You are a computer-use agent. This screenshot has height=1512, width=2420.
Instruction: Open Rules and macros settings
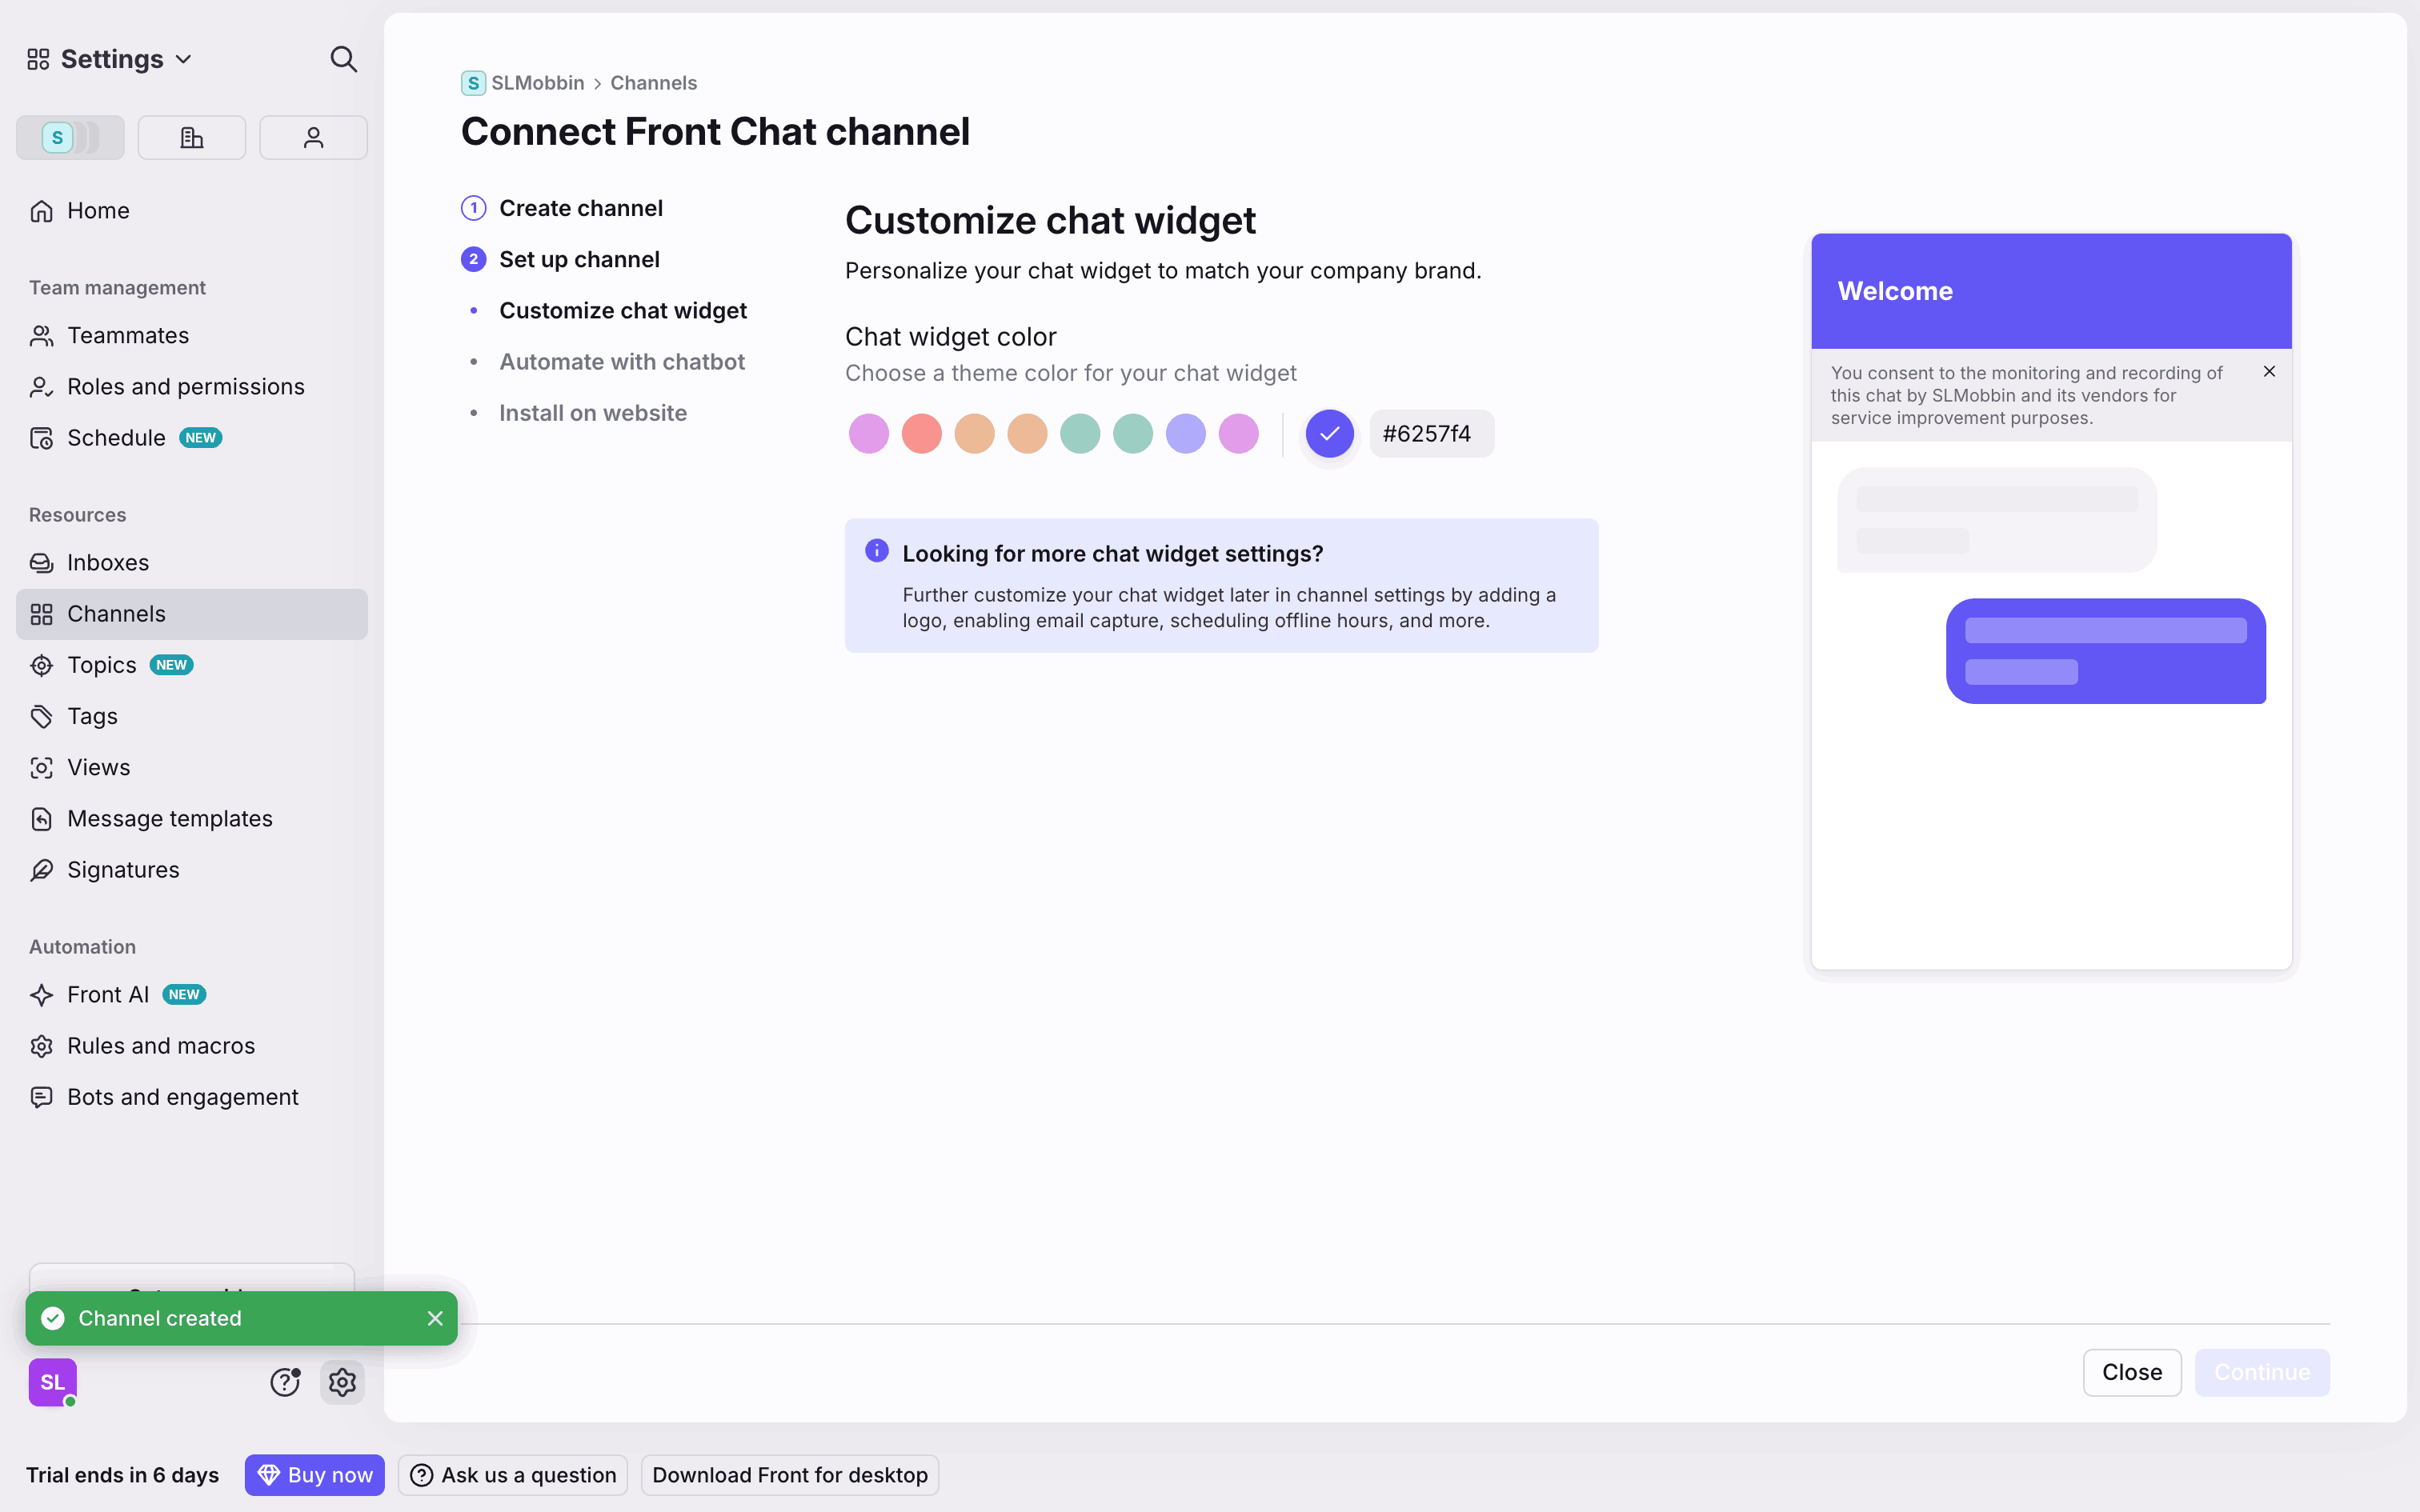point(161,1046)
